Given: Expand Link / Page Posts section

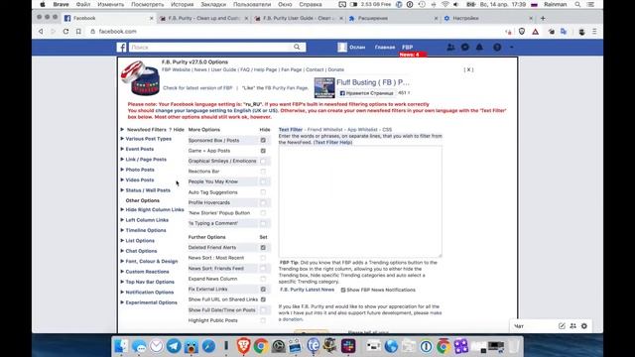Looking at the screenshot, I should pos(143,160).
